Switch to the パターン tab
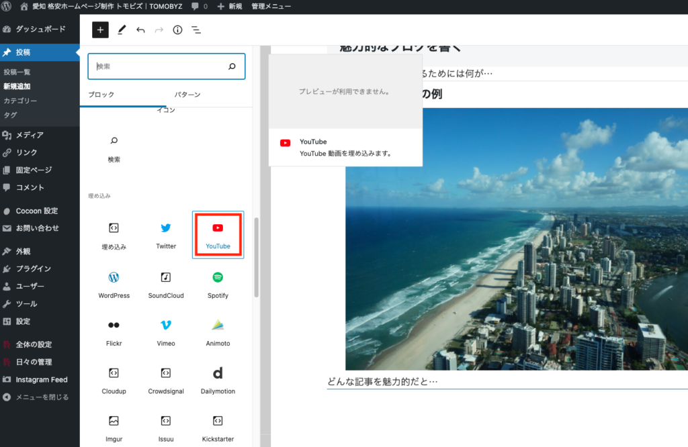This screenshot has height=447, width=688. click(x=187, y=95)
